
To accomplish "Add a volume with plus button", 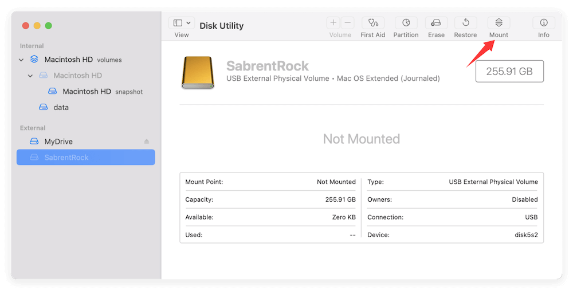I will coord(333,23).
